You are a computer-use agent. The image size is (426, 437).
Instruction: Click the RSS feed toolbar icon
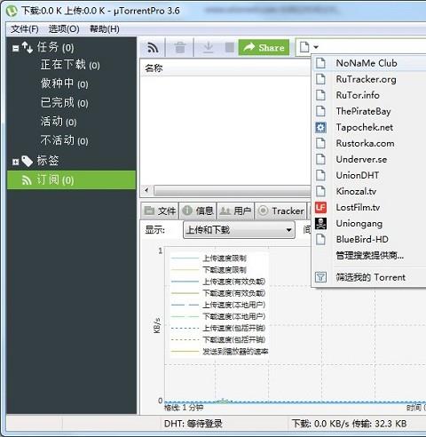(x=153, y=47)
